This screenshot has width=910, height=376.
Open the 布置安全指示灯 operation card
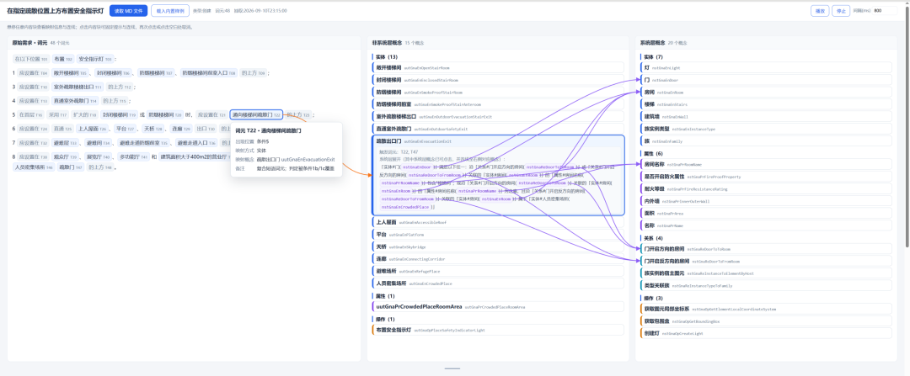498,330
